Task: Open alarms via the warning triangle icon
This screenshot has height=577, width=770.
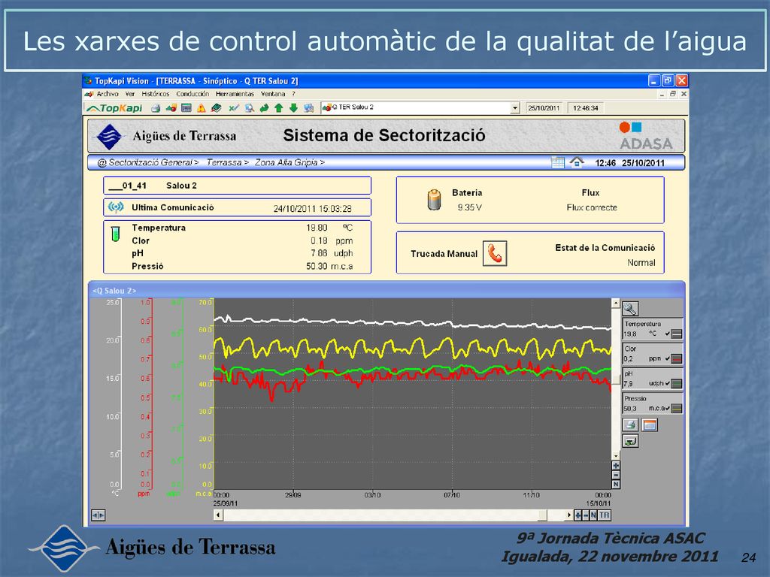Action: click(202, 108)
